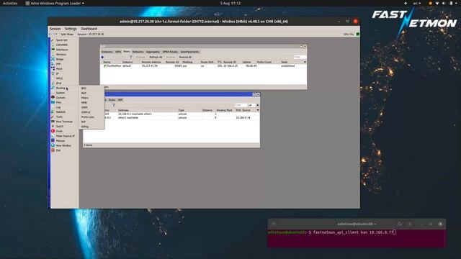Add a new BGP peer with plus icon
This screenshot has height=259, width=461.
click(x=102, y=57)
